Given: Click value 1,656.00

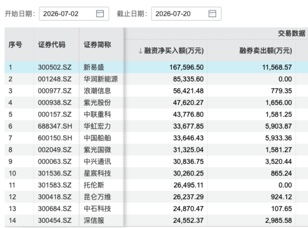Looking at the screenshot, I should coord(279,102).
